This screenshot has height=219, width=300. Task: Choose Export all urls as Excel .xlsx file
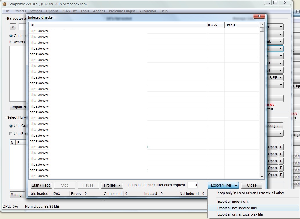253,214
